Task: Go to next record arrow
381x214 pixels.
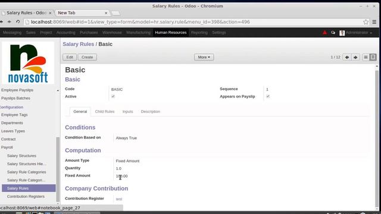Action: pyautogui.click(x=355, y=57)
